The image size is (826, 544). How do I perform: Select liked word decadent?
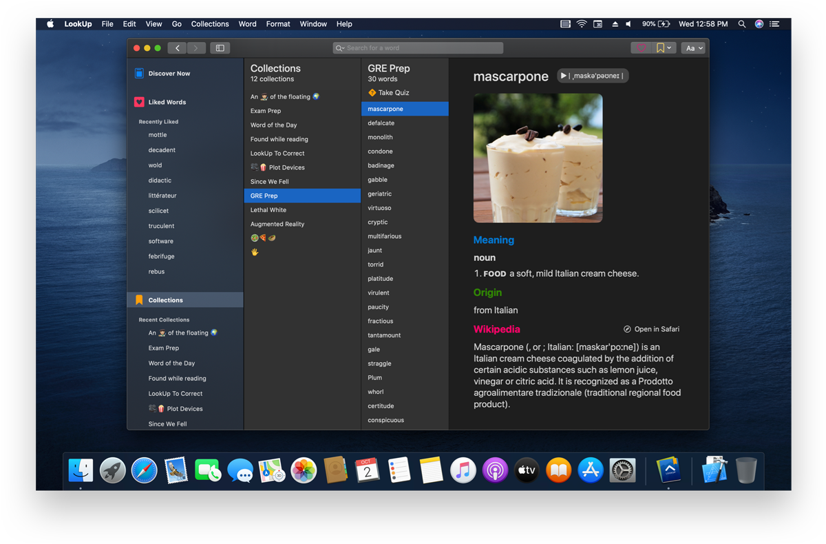point(162,150)
